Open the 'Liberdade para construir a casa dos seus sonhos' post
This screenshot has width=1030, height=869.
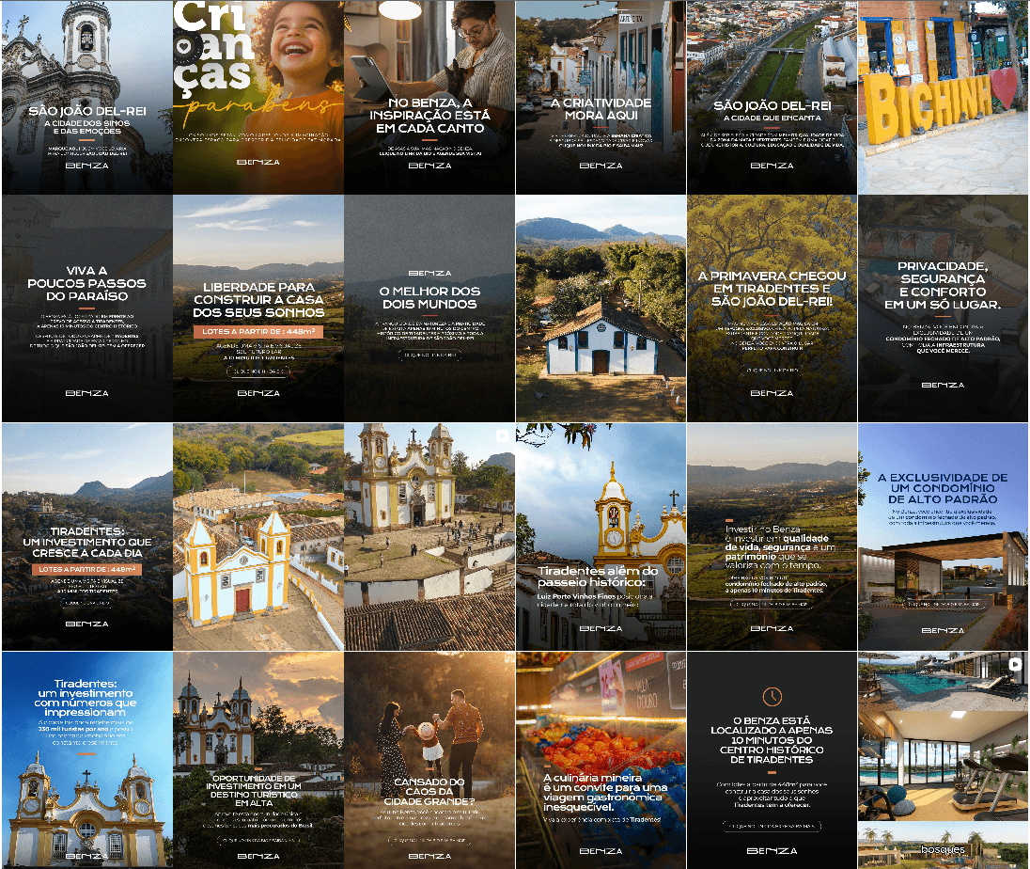click(x=258, y=308)
